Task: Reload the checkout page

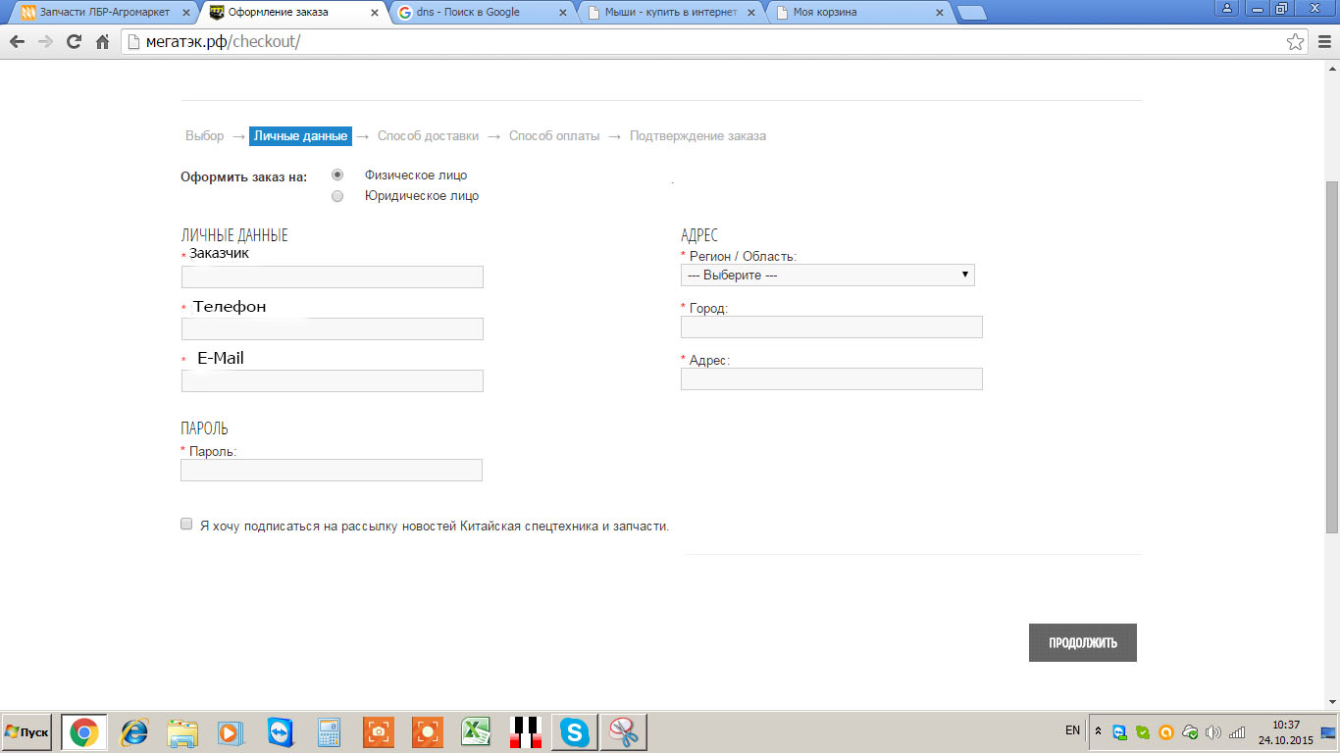Action: pyautogui.click(x=74, y=42)
